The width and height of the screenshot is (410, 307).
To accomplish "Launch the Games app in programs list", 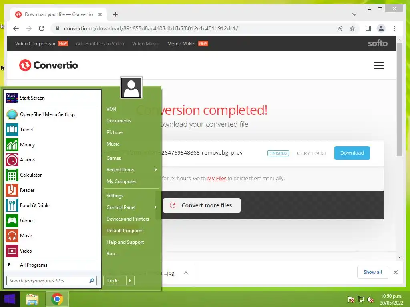I will 27,220.
